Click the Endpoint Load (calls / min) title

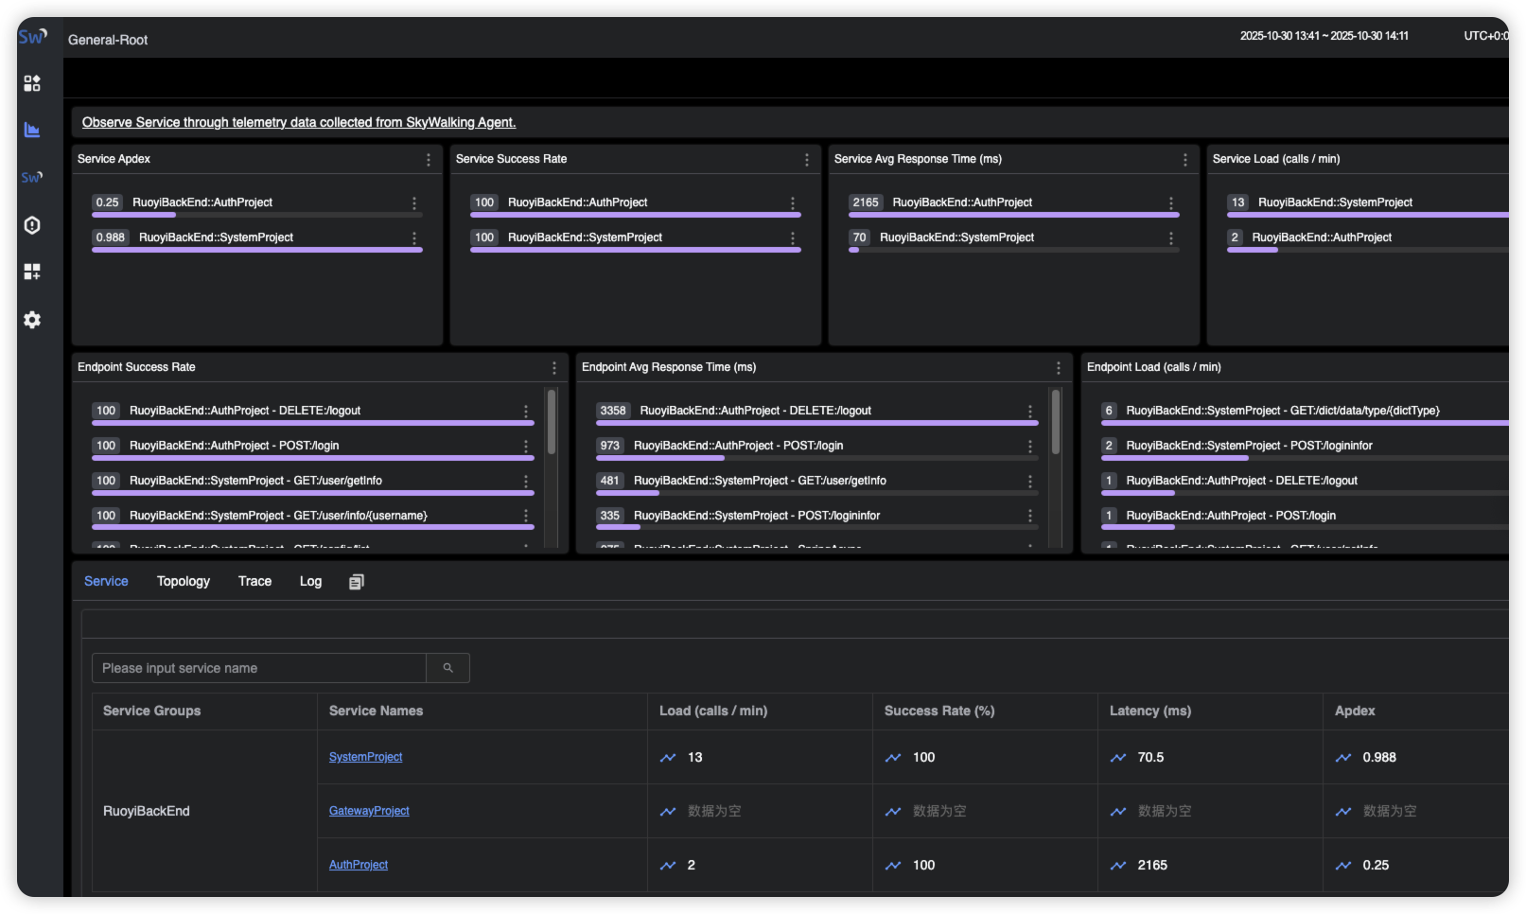tap(1154, 368)
